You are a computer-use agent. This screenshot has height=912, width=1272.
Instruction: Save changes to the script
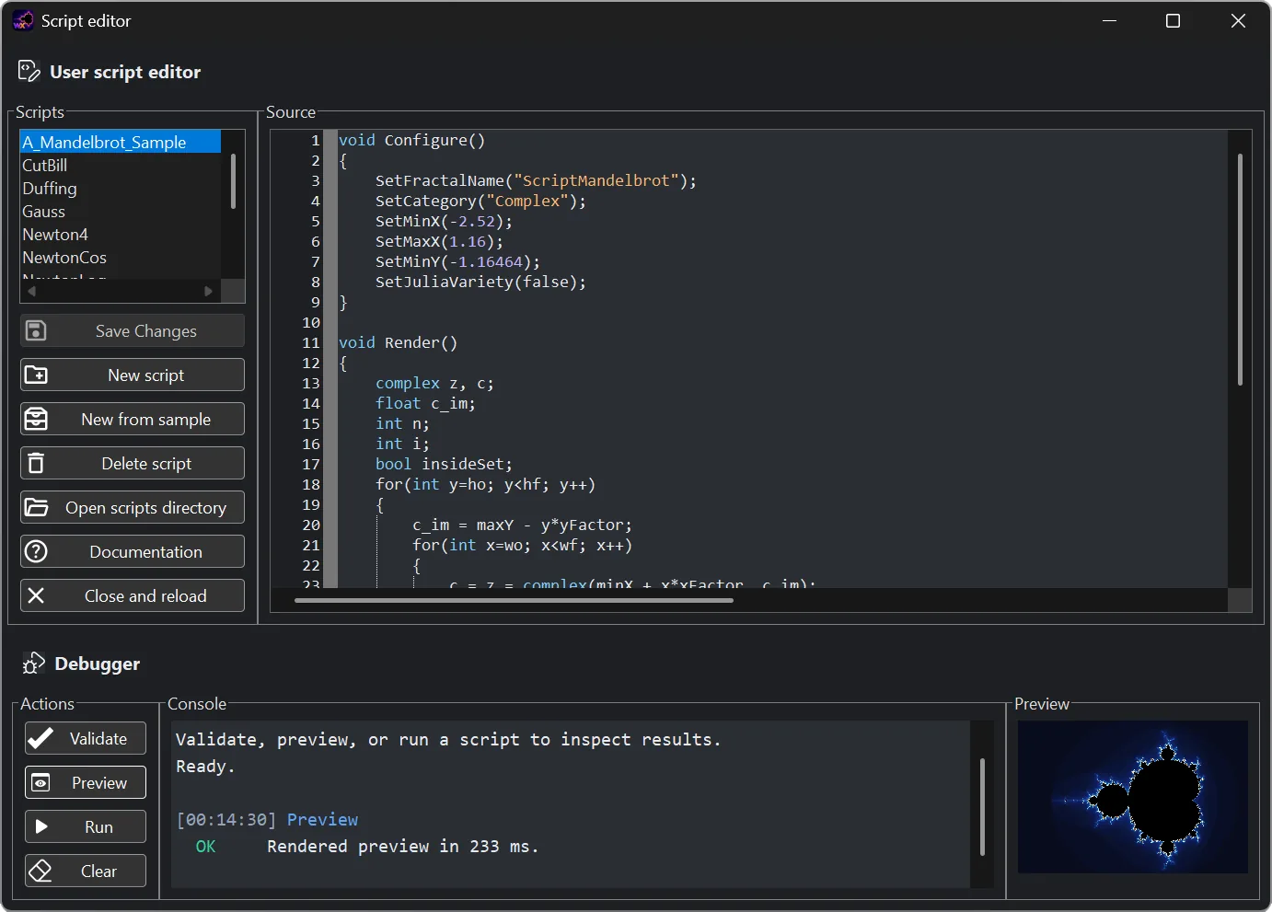click(133, 330)
